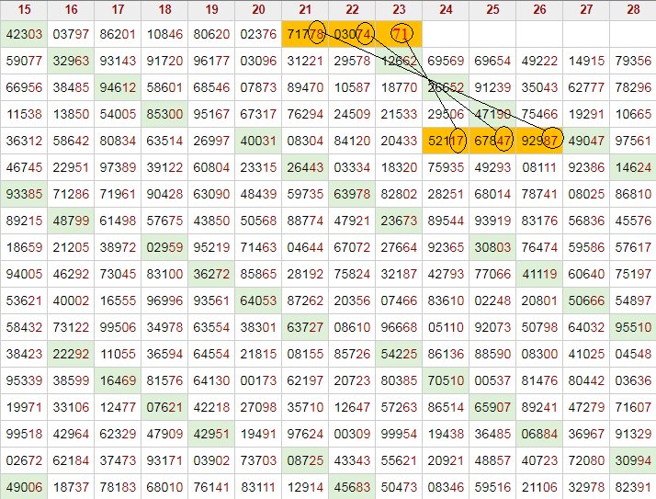
Task: Click column header 27
Action: pos(586,9)
